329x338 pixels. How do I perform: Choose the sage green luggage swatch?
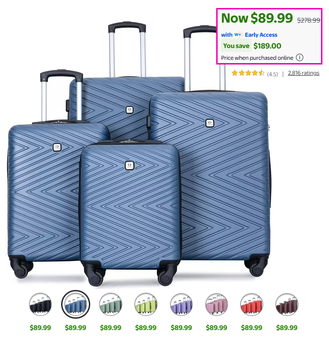[110, 304]
